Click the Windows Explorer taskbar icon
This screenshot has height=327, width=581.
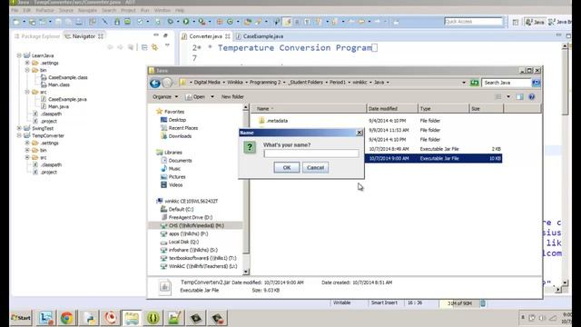click(x=132, y=318)
